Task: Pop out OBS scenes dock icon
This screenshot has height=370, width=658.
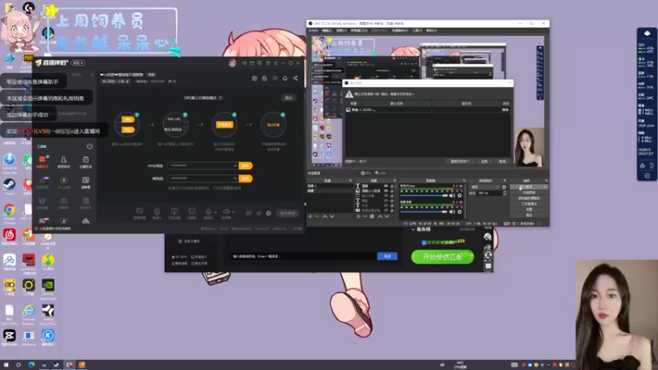Action: 350,180
